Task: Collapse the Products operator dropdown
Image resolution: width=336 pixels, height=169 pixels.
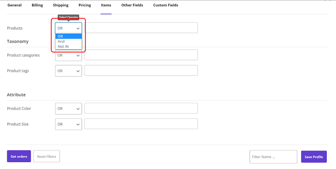Action: [x=69, y=28]
